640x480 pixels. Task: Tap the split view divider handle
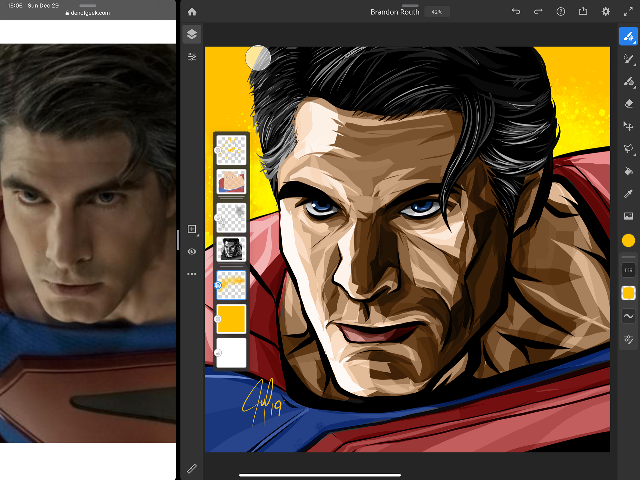coord(178,240)
